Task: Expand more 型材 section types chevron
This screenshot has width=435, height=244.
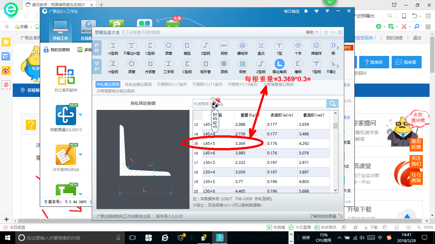Action: (x=338, y=66)
